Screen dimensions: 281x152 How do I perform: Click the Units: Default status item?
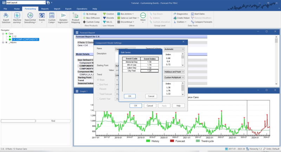(271, 149)
